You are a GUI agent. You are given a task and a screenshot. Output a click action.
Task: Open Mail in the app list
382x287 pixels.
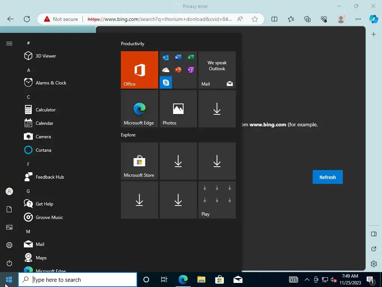34,244
